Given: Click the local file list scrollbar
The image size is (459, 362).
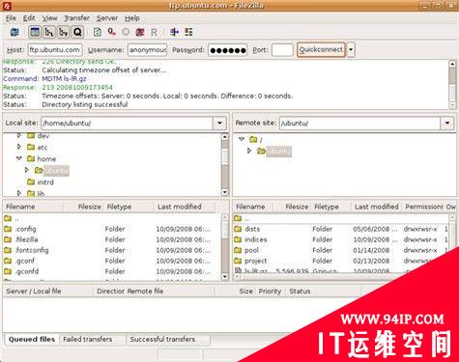Looking at the screenshot, I should [225, 247].
